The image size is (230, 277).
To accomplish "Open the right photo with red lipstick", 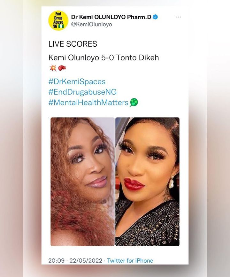I will point(147,181).
